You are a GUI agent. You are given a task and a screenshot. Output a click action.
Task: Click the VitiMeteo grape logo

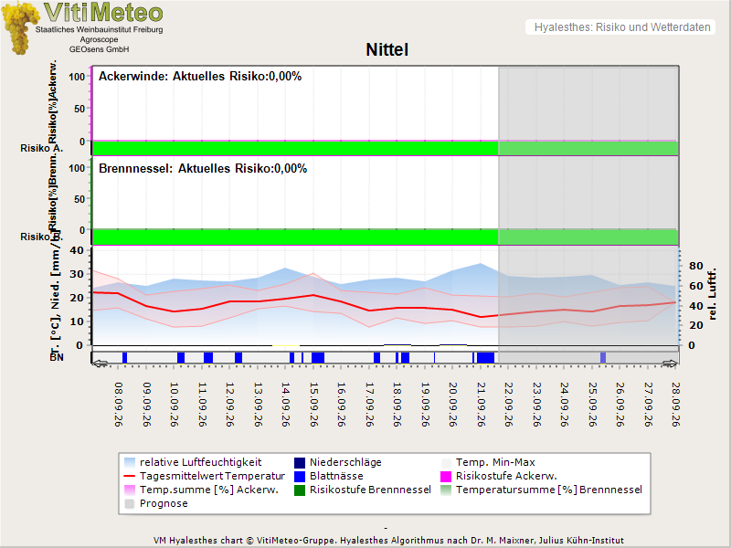click(x=20, y=27)
